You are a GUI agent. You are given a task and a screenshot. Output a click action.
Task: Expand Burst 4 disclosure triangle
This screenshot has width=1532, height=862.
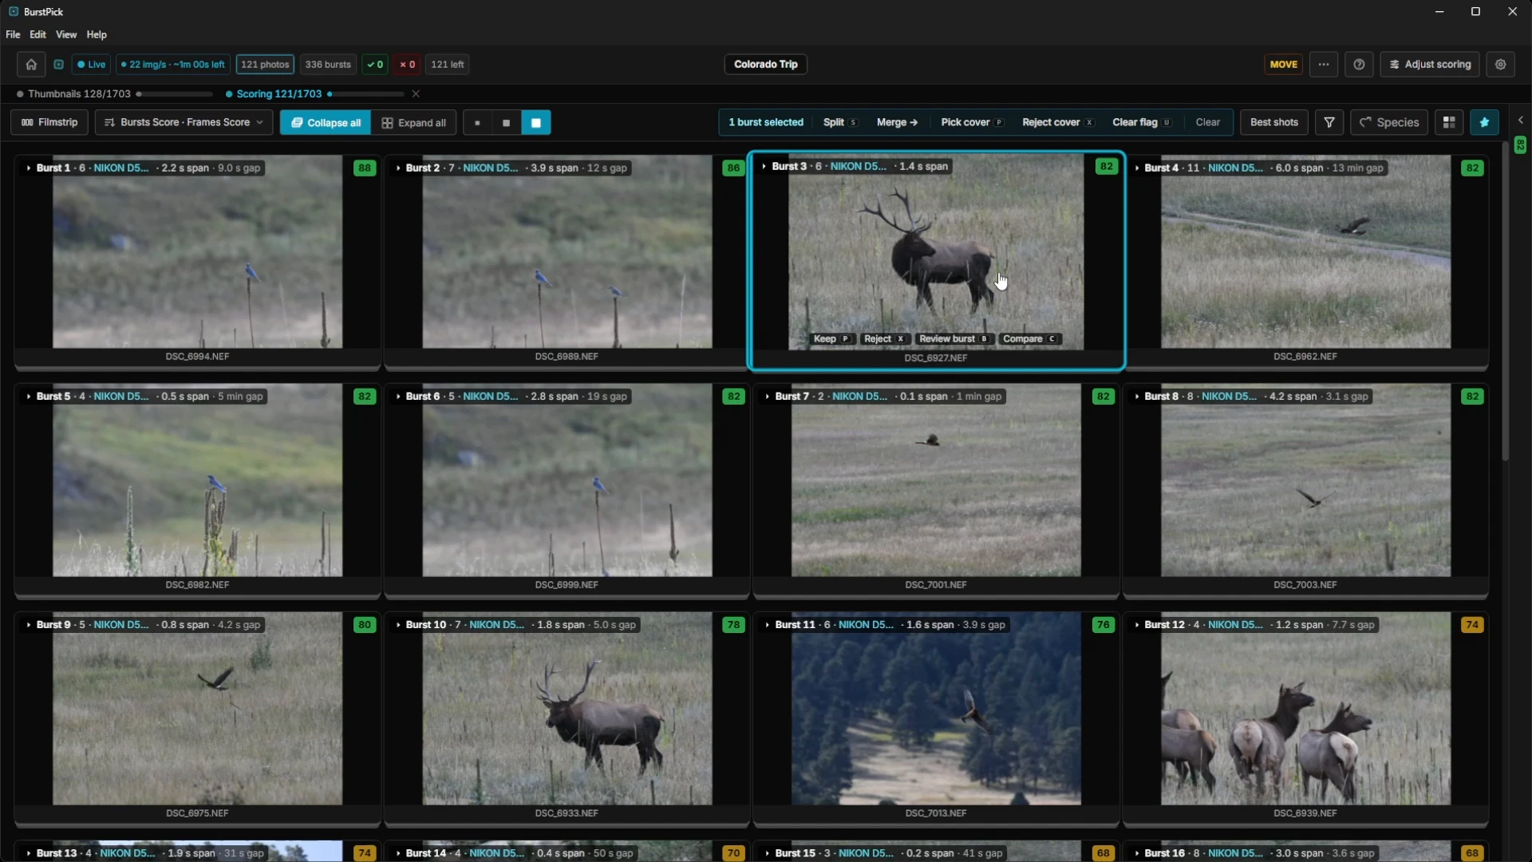coord(1137,168)
